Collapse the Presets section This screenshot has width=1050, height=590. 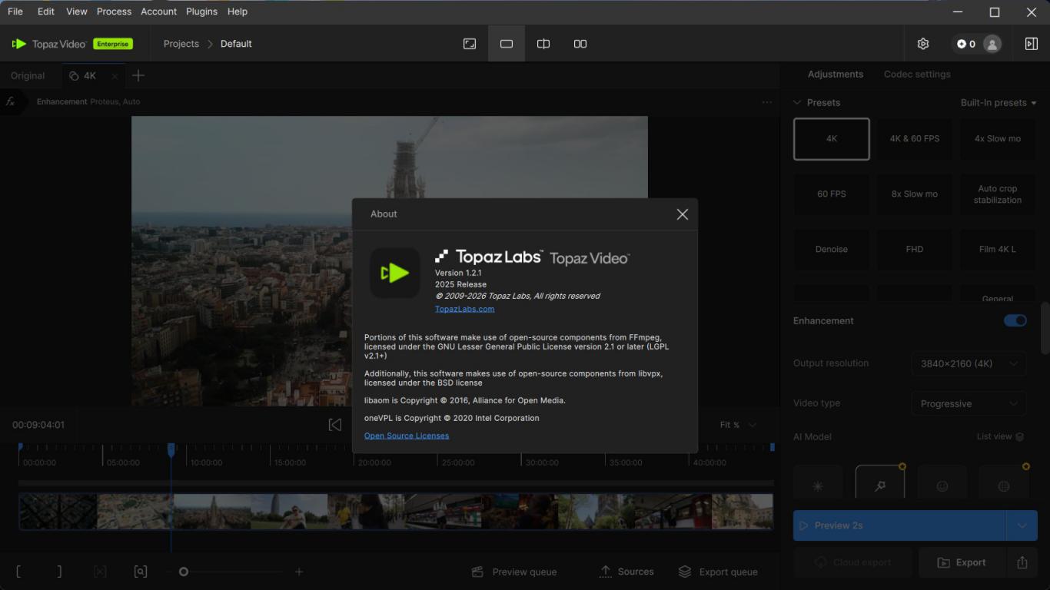pyautogui.click(x=797, y=103)
